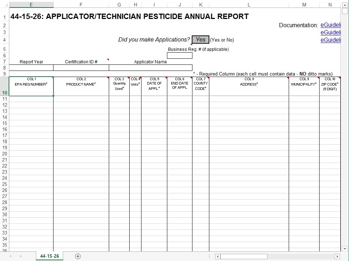
Task: Click the vertical scrollbar up arrow
Action: click(345, 5)
